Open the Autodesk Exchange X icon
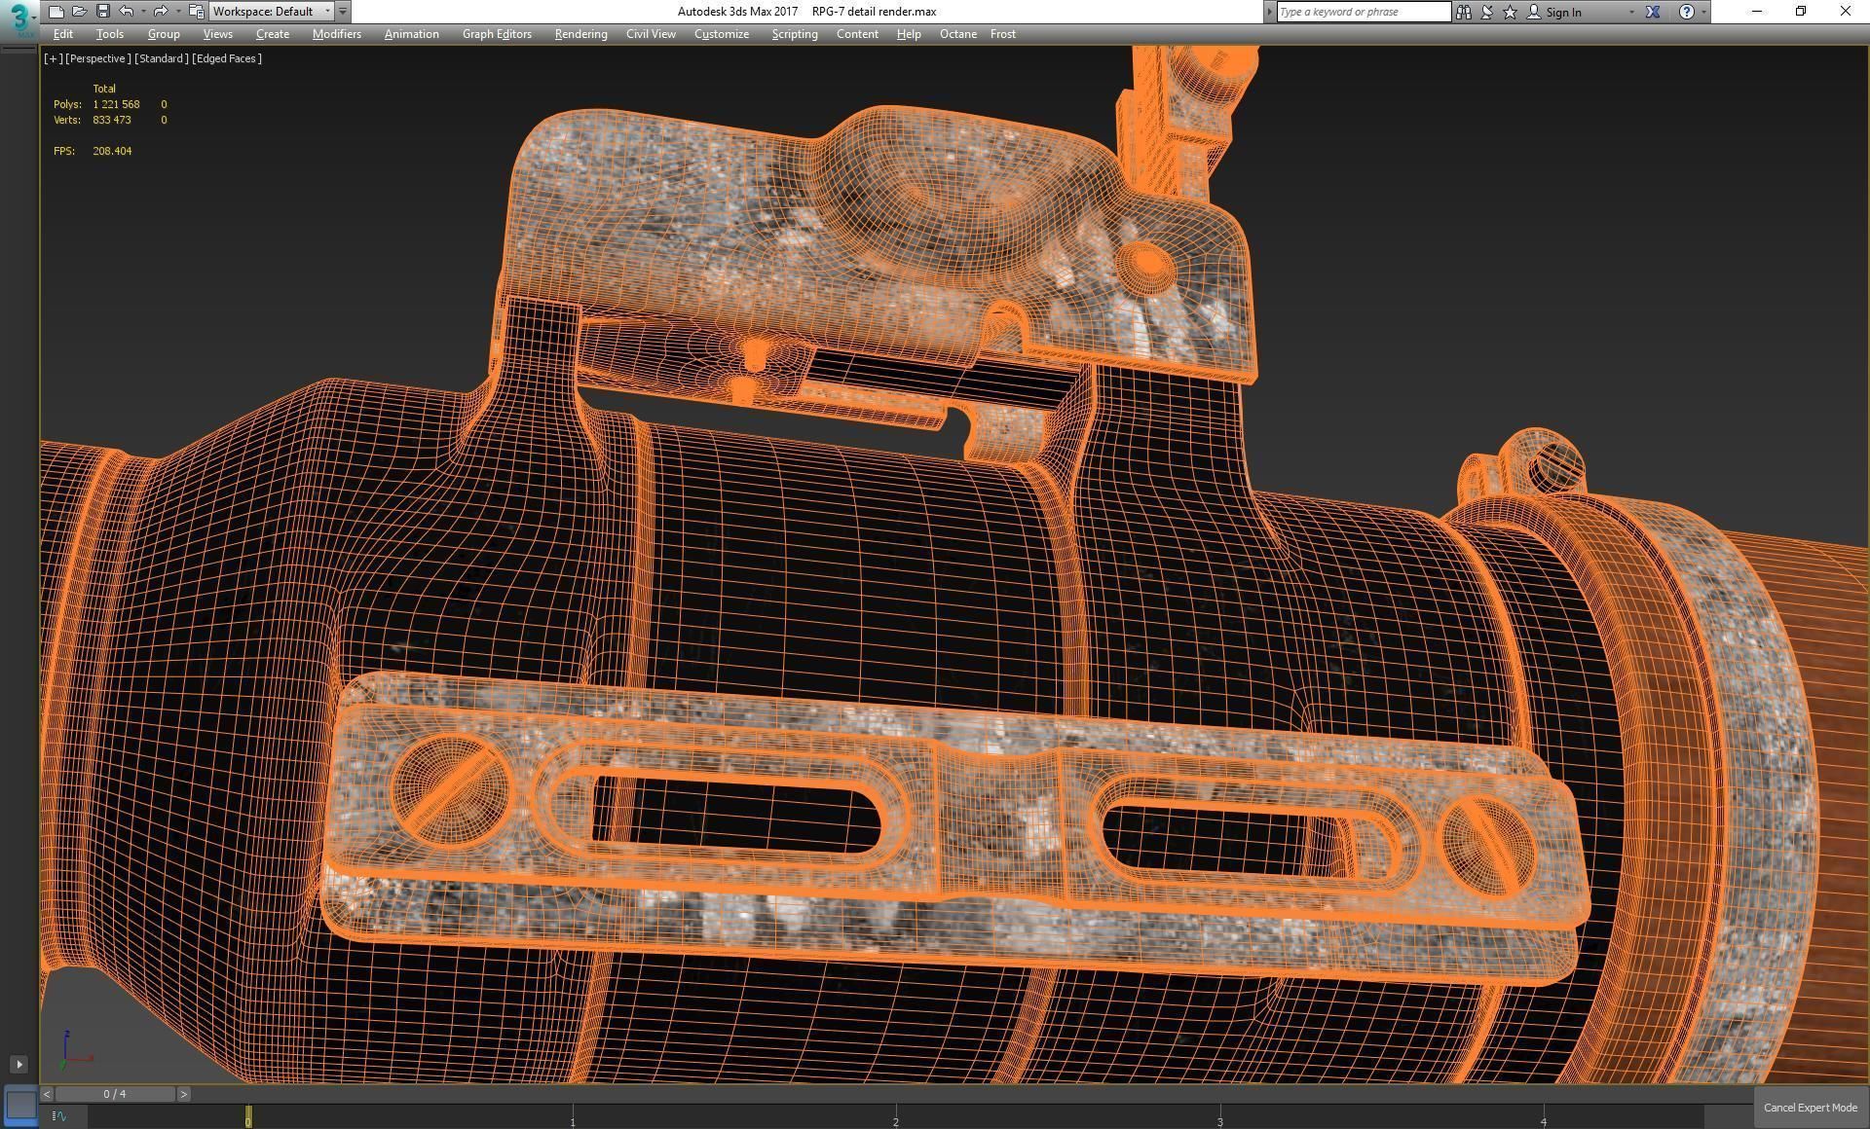1870x1129 pixels. 1653,12
